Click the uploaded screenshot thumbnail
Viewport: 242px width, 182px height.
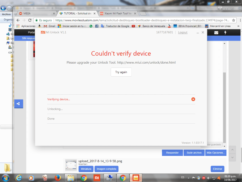(71, 165)
